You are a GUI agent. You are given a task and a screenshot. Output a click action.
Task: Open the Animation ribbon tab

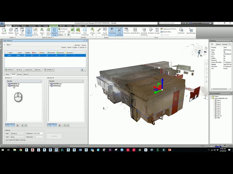pyautogui.click(x=32, y=26)
